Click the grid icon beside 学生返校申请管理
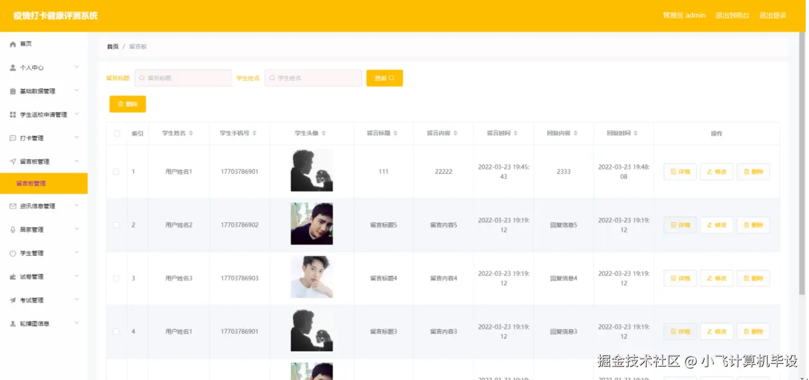Screen dimensions: 809x380 (13, 114)
